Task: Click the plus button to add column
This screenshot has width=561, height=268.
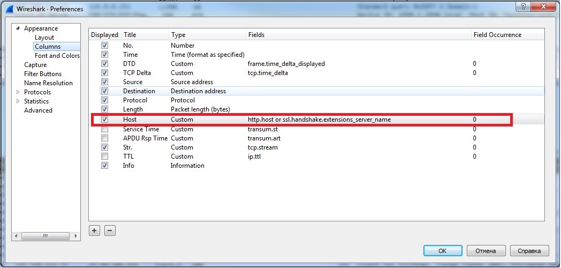Action: 94,230
